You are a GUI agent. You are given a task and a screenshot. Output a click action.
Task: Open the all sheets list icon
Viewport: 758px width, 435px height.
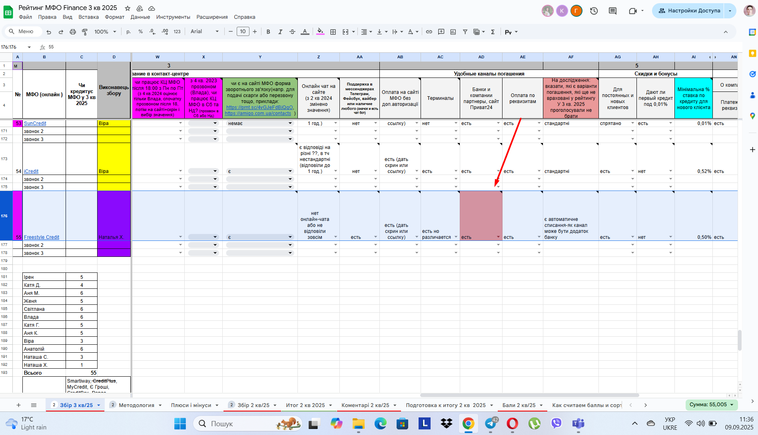34,405
